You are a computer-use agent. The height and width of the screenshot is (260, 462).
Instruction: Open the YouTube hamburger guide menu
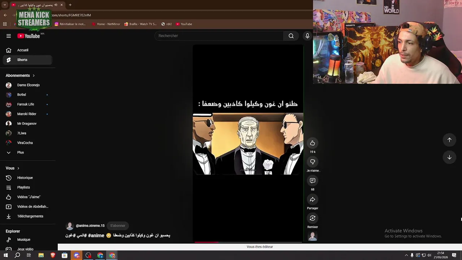[9, 36]
